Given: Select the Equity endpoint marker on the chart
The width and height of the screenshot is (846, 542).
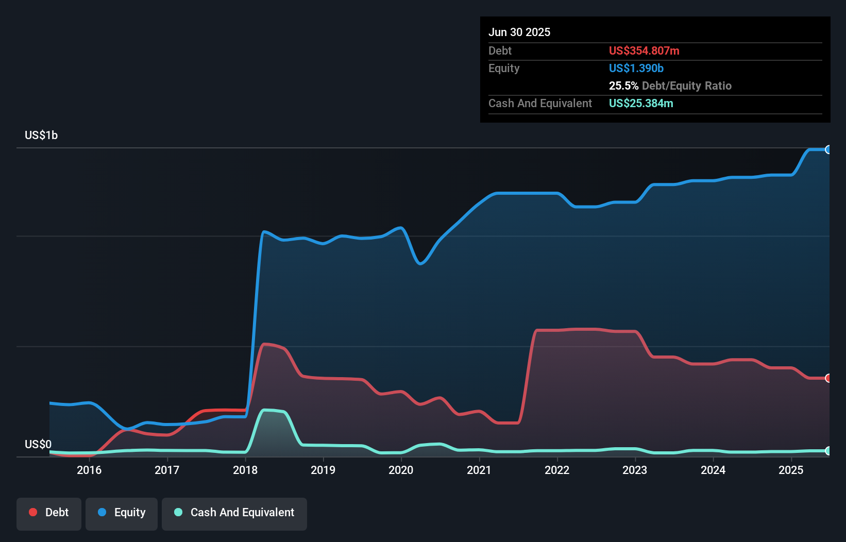Looking at the screenshot, I should point(828,149).
